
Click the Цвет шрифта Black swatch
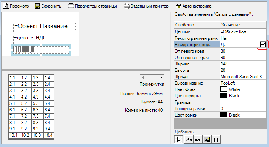point(224,96)
